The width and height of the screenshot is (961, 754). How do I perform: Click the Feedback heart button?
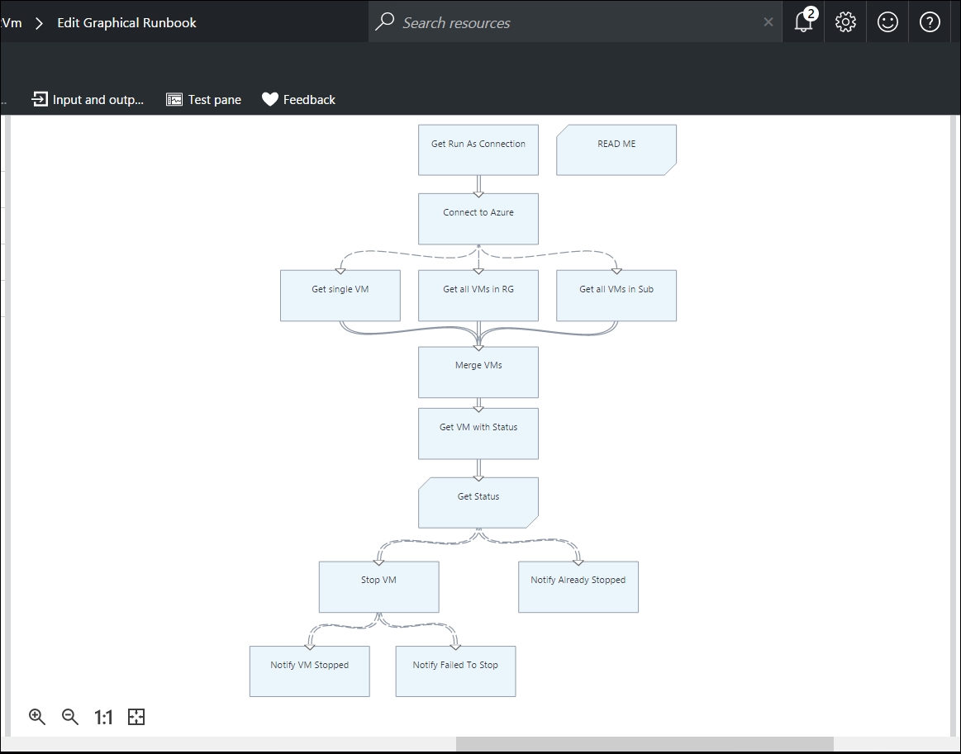click(298, 99)
